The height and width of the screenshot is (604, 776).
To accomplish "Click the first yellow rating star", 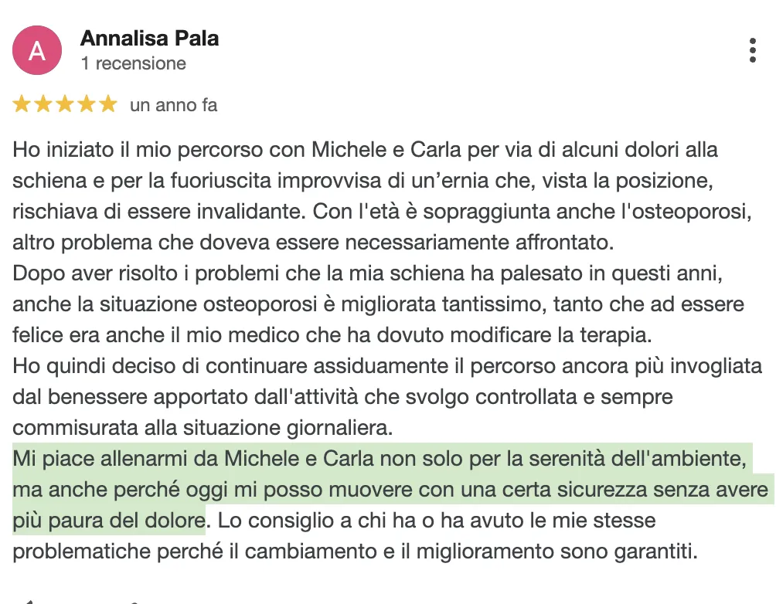I will [22, 104].
